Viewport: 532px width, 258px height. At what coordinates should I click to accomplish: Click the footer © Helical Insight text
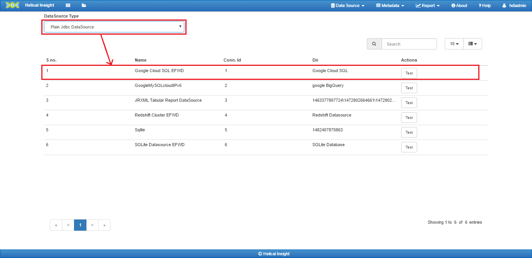274,254
